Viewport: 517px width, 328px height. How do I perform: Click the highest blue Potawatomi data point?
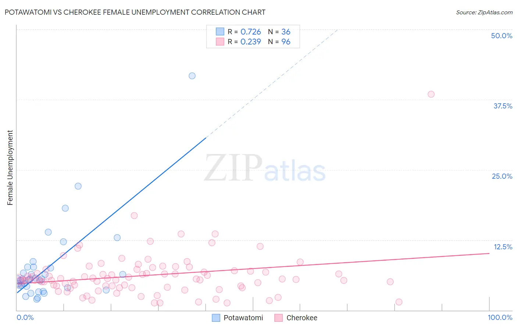pos(192,76)
